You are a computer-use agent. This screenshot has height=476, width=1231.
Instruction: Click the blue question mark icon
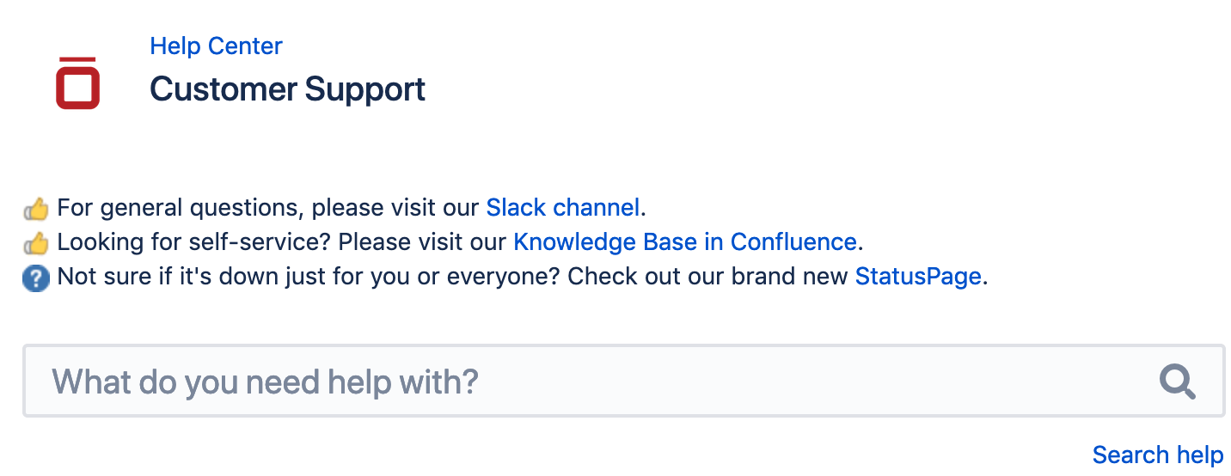[x=36, y=278]
